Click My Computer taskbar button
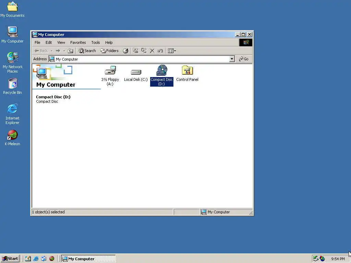 tap(89, 259)
